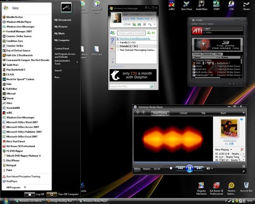255x204 pixels.
Task: Switch to Burn tab in Media Player
Action: pyautogui.click(x=223, y=113)
